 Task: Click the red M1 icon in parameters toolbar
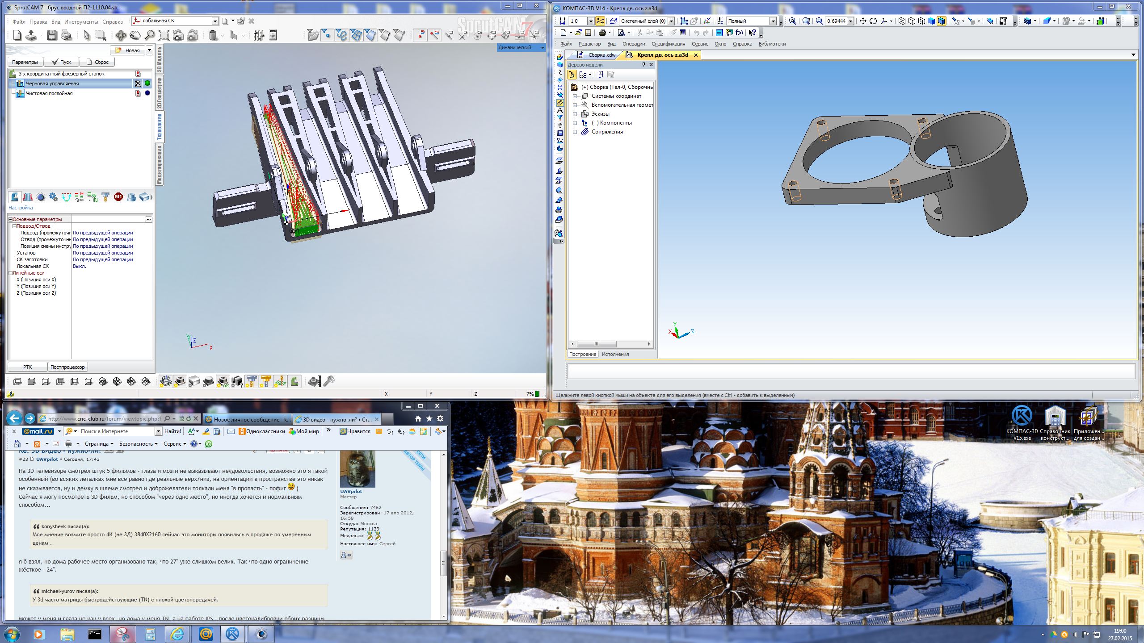click(118, 197)
